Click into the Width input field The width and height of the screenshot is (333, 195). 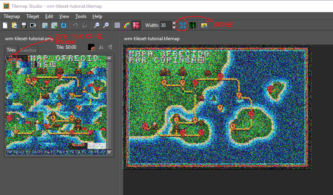pos(166,25)
